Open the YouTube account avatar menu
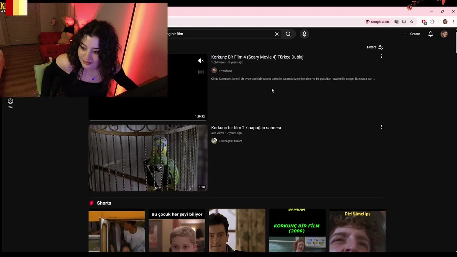 coord(444,34)
